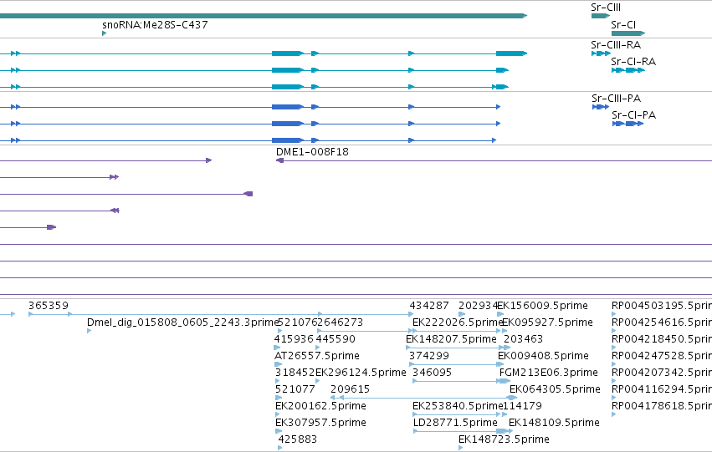Select the DME1-008F18 clone label
The width and height of the screenshot is (712, 452).
312,152
